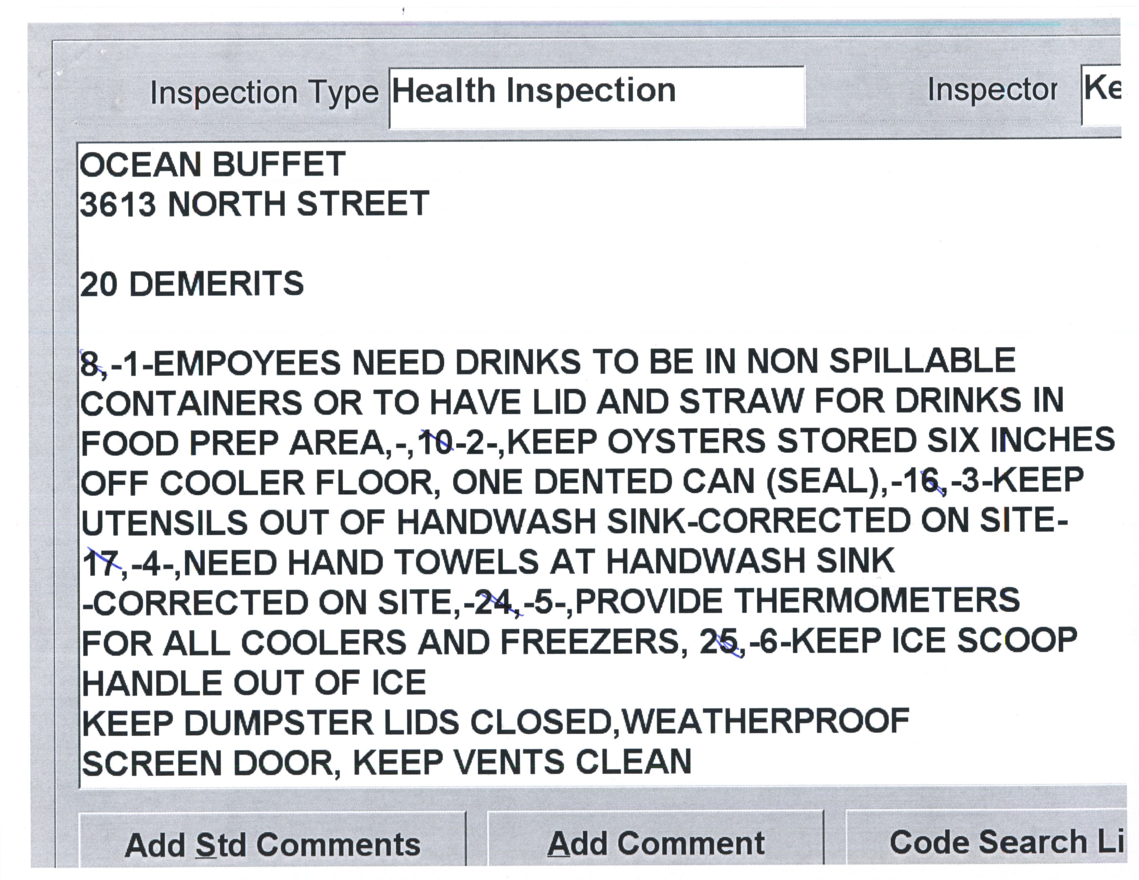Click the Inspection Type label

coord(264,93)
